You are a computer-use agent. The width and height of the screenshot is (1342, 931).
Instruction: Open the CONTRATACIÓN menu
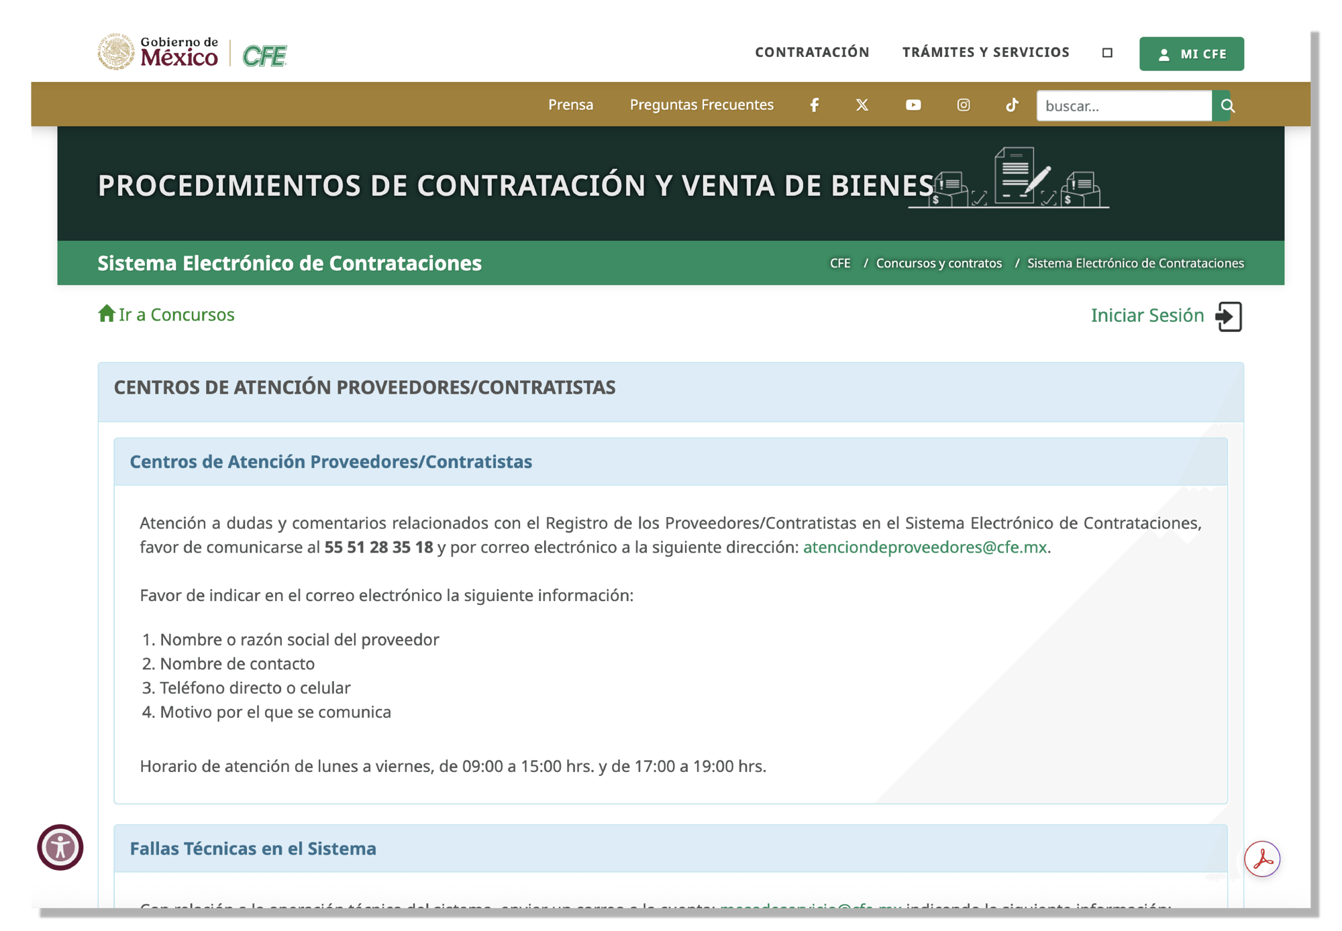point(812,52)
